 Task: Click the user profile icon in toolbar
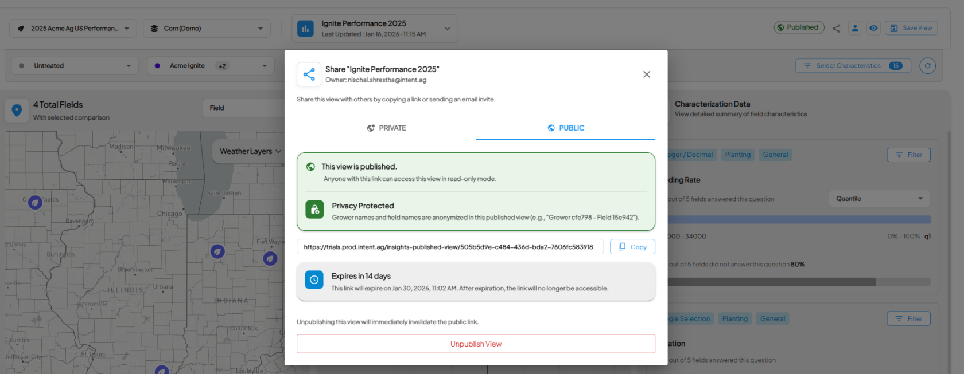(855, 28)
